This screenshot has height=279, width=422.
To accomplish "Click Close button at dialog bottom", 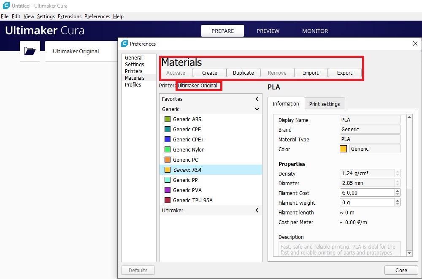I will tap(401, 271).
